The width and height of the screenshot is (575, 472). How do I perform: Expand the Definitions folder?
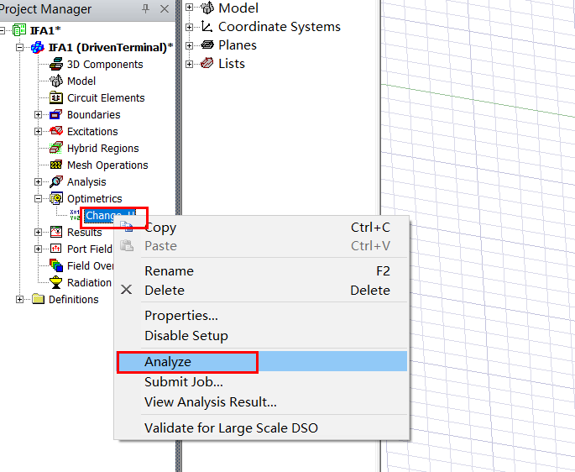point(20,300)
